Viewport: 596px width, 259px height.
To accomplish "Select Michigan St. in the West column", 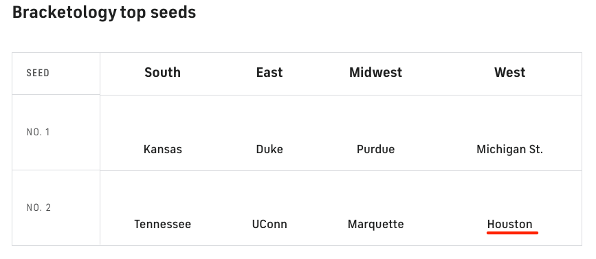I will click(x=509, y=149).
